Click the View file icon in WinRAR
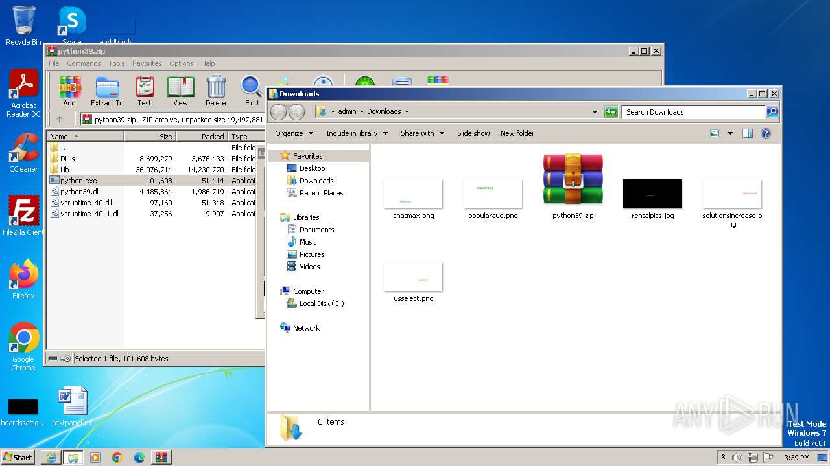This screenshot has width=830, height=466. click(180, 91)
